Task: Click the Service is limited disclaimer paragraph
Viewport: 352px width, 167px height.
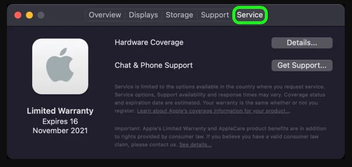Action: tap(220, 99)
